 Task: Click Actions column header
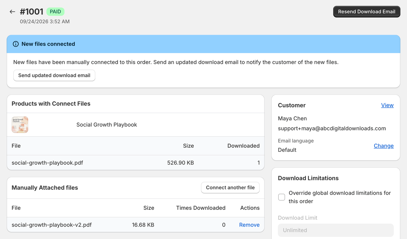250,208
